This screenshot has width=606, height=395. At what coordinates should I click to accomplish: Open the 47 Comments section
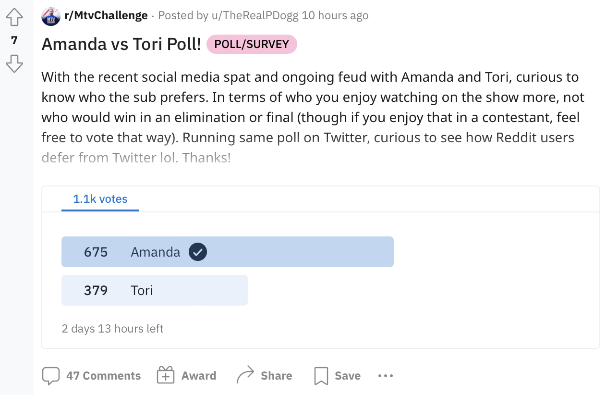click(104, 376)
